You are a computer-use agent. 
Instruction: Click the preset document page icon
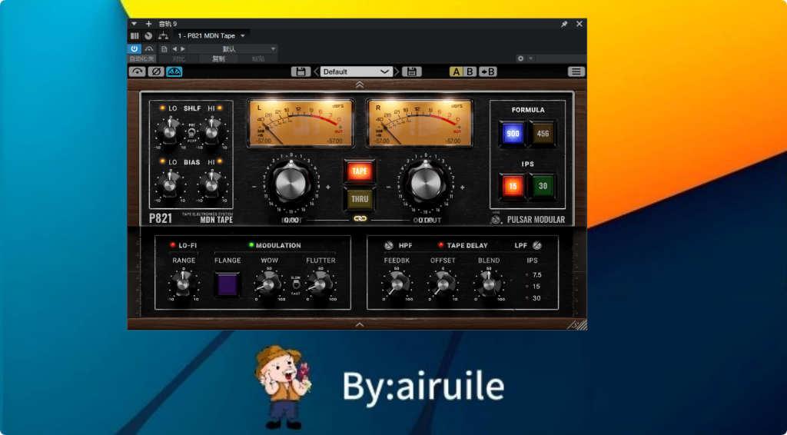pos(164,49)
